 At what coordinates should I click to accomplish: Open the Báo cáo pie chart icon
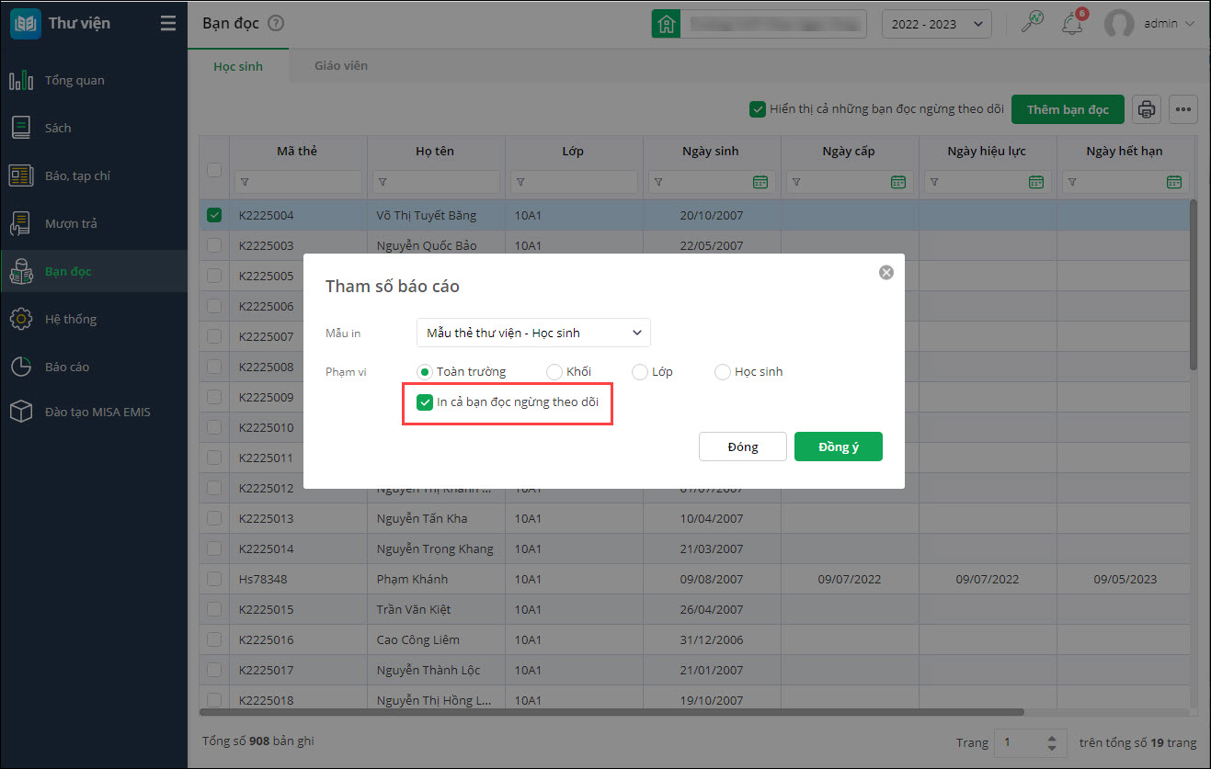[21, 367]
